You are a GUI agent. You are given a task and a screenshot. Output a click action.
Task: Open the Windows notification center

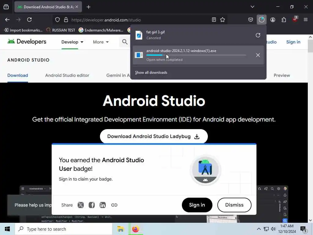tap(304, 229)
